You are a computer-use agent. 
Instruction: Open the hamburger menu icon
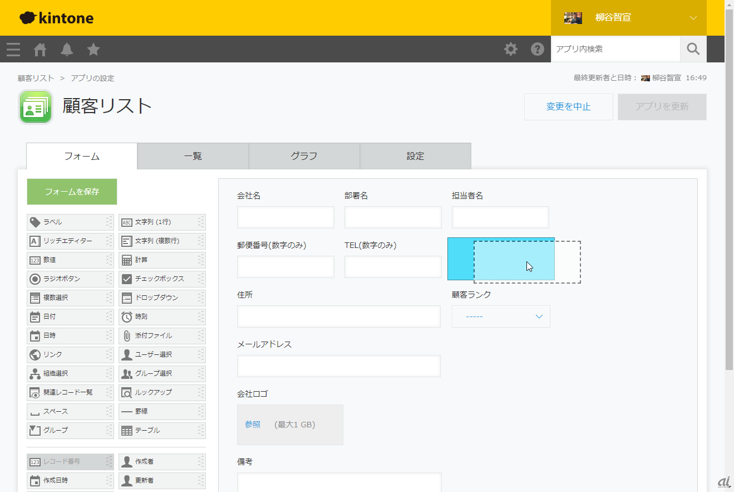point(13,50)
